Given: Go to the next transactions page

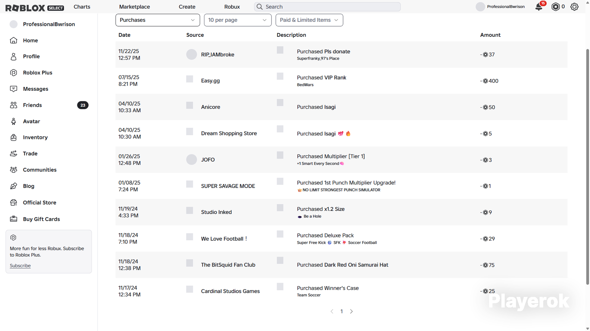Looking at the screenshot, I should pos(351,311).
